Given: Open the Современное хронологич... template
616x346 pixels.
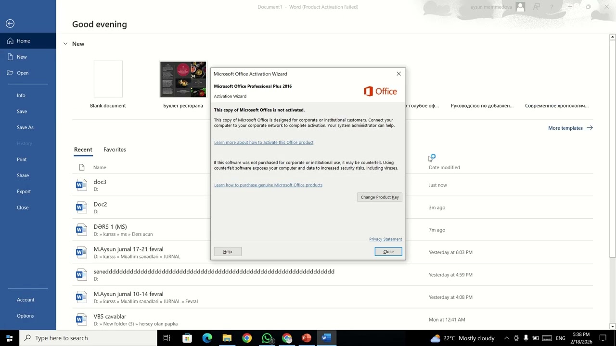Looking at the screenshot, I should 557,106.
